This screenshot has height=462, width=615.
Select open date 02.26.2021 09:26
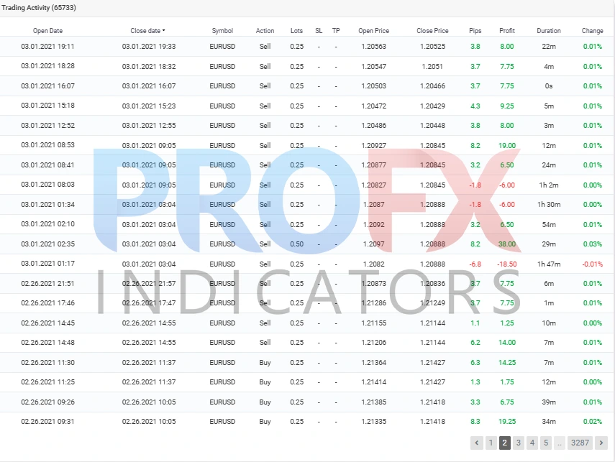pos(47,402)
